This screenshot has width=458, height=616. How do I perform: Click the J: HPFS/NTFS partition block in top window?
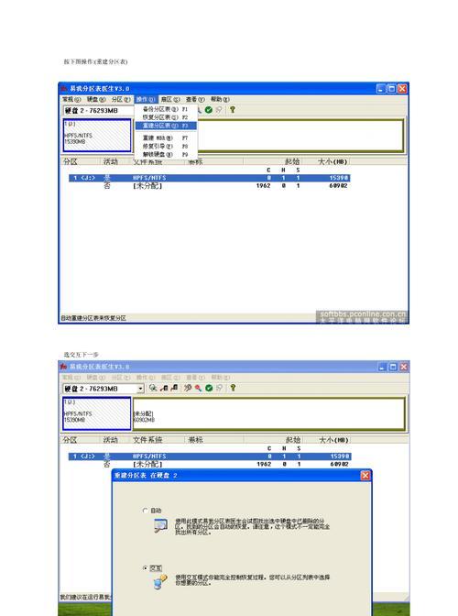click(x=97, y=136)
